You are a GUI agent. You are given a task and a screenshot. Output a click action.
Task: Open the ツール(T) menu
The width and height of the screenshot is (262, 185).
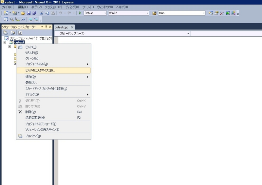(88, 7)
